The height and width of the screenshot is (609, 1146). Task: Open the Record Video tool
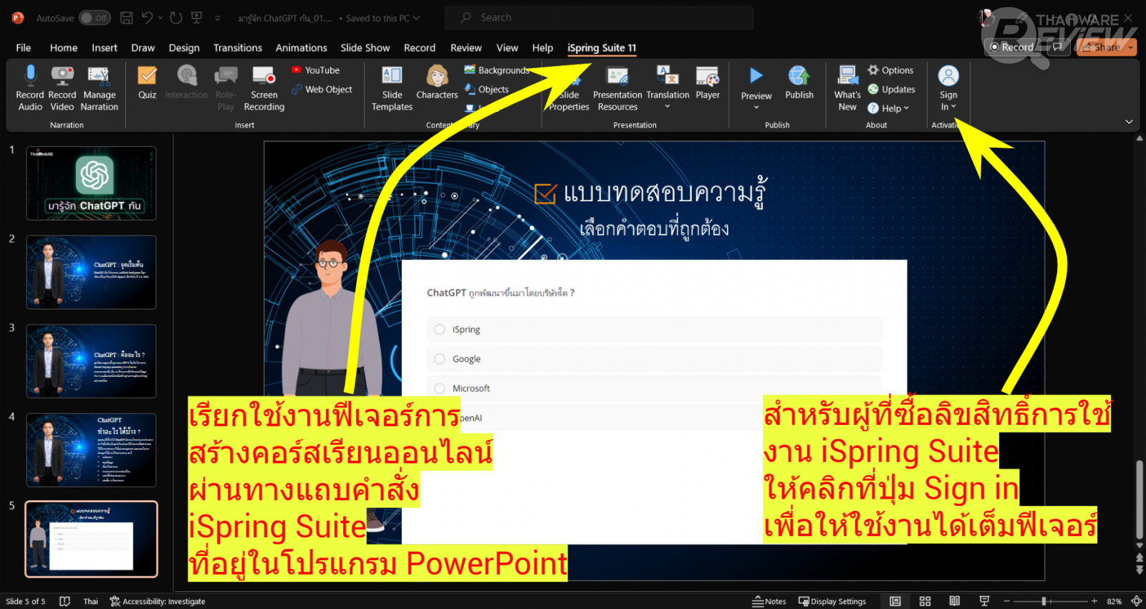click(x=62, y=87)
